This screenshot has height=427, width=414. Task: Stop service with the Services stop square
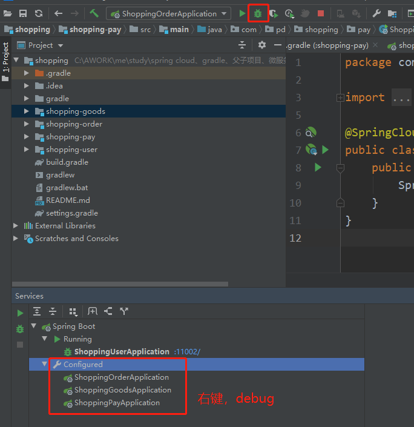(20, 345)
